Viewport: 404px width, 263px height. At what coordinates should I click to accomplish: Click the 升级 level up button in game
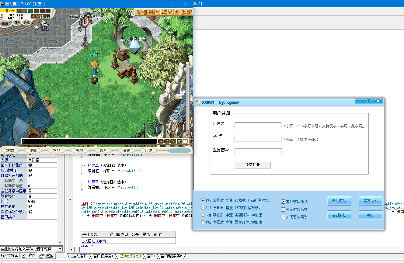pyautogui.click(x=27, y=22)
